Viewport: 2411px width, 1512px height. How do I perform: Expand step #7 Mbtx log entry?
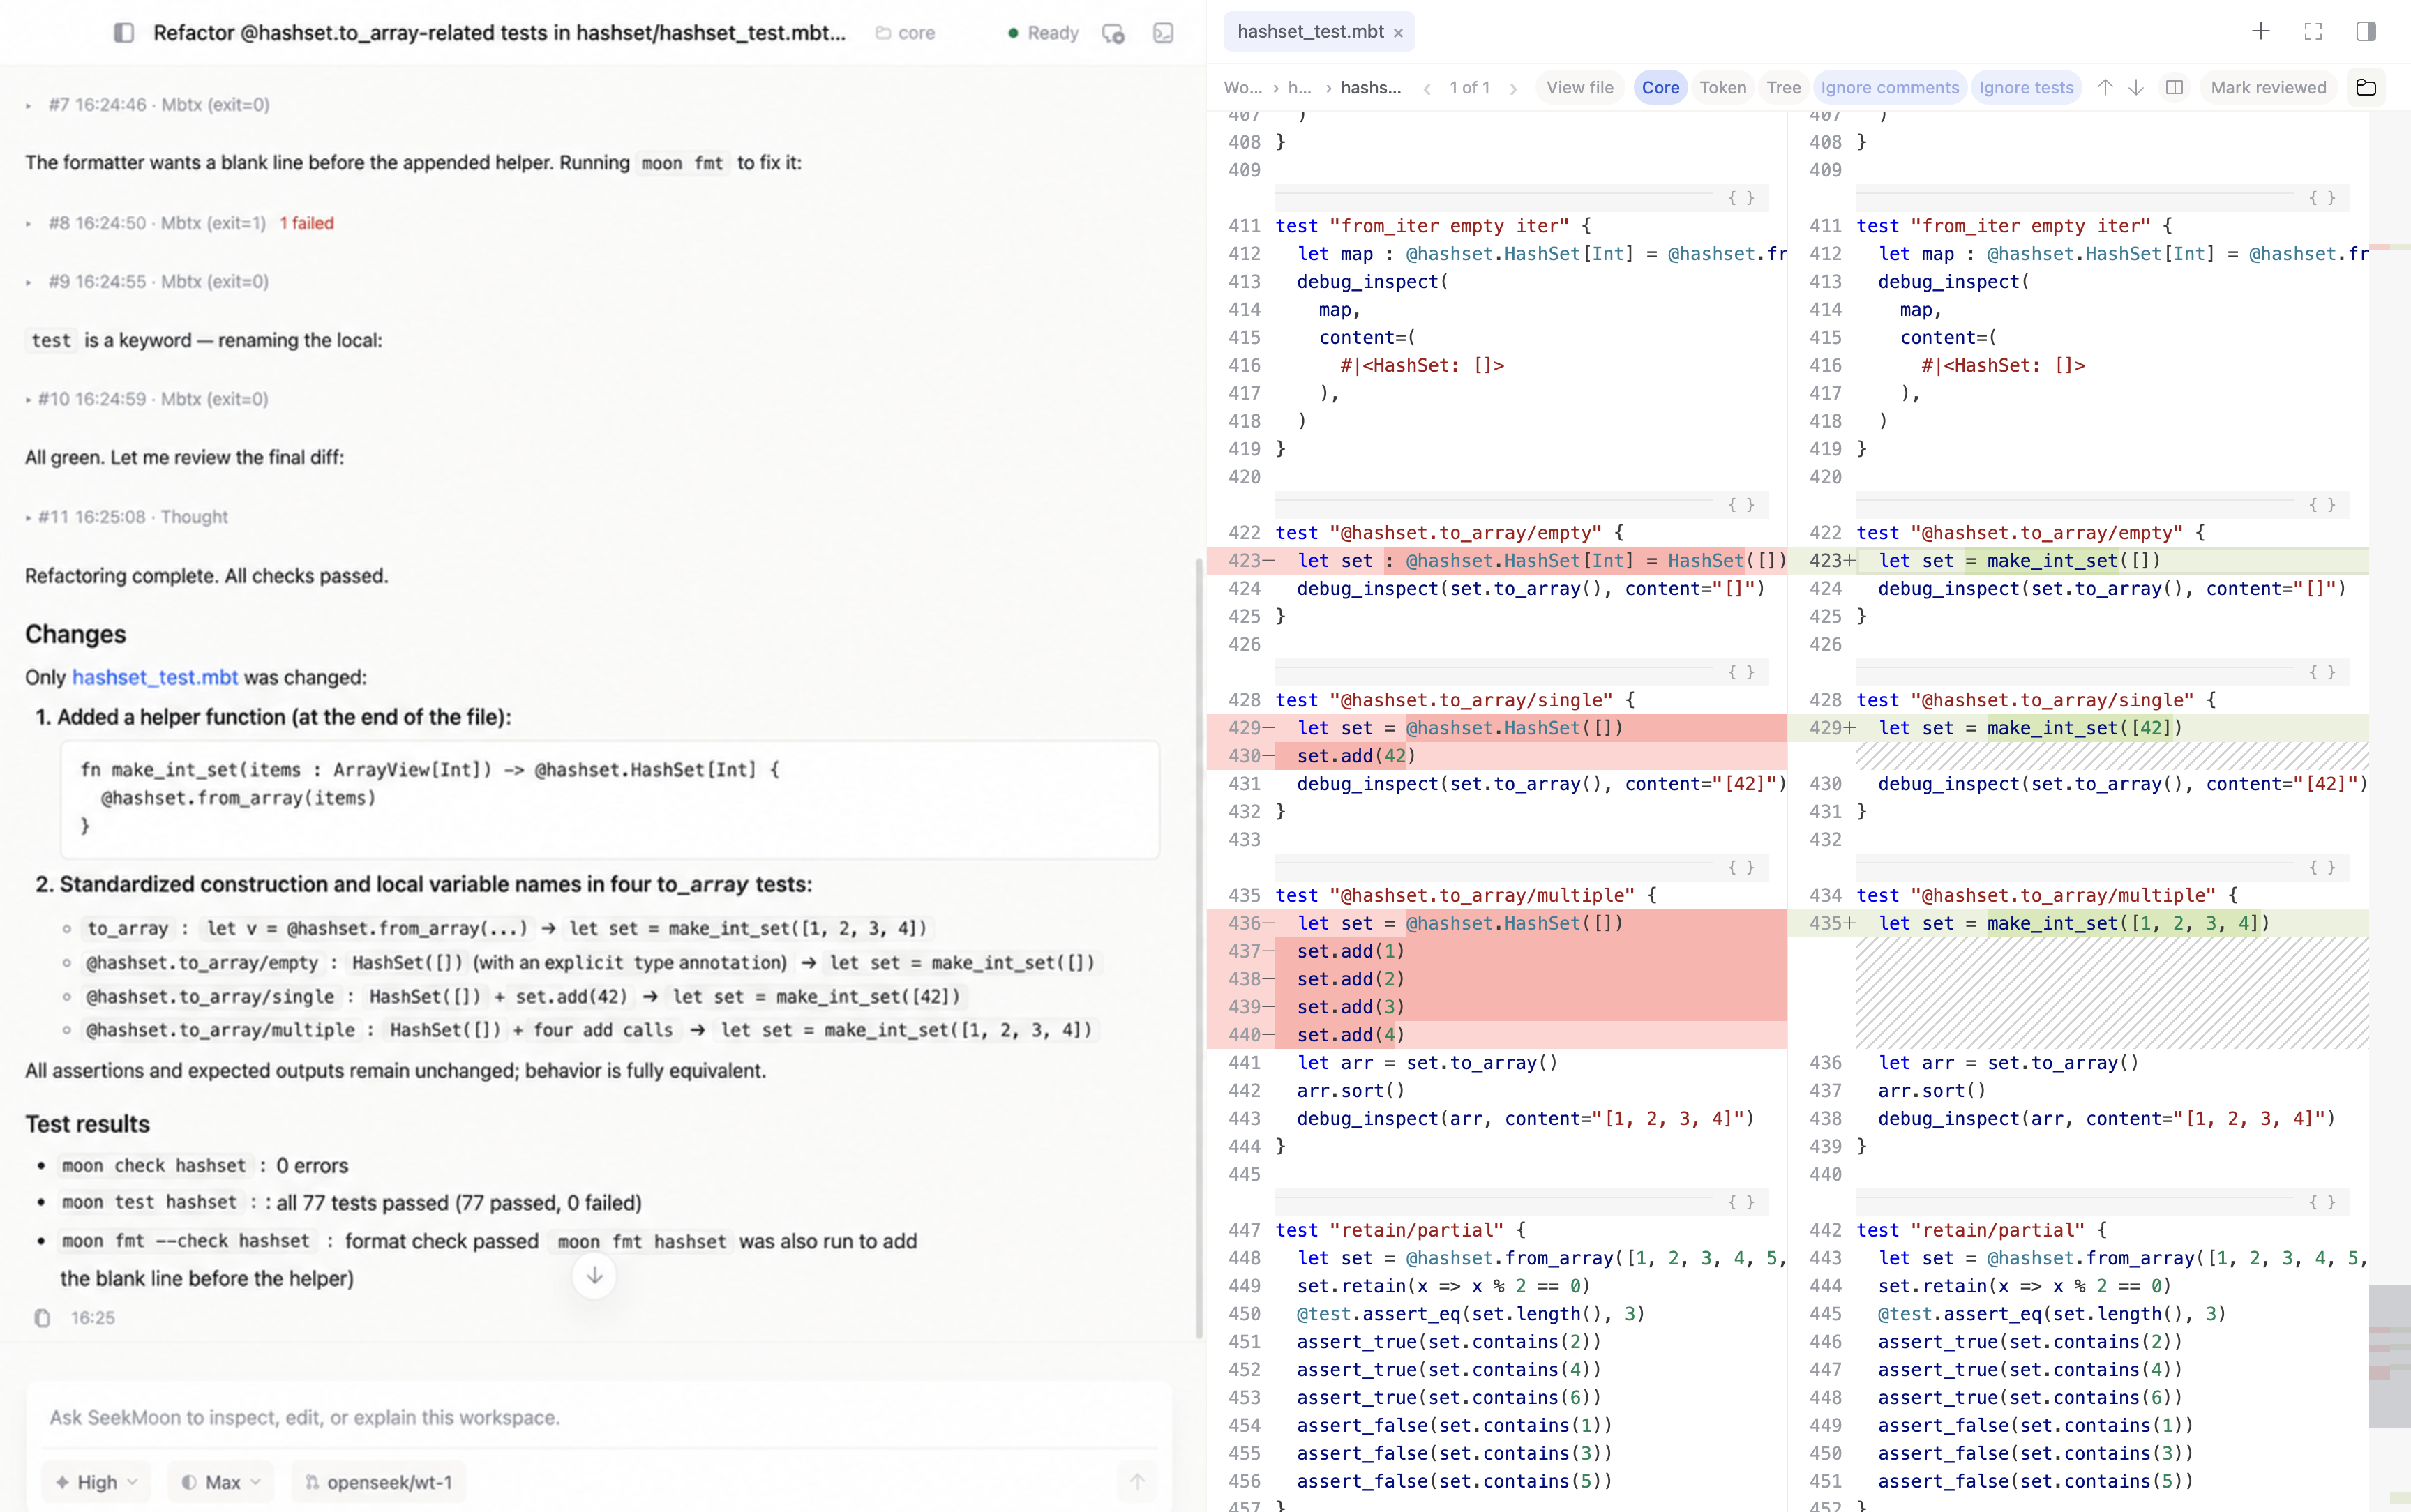pyautogui.click(x=148, y=105)
